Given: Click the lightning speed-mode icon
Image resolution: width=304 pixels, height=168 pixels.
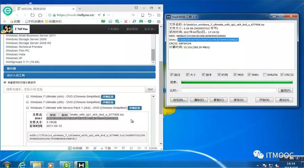Looking at the screenshot, I should 104,15.
